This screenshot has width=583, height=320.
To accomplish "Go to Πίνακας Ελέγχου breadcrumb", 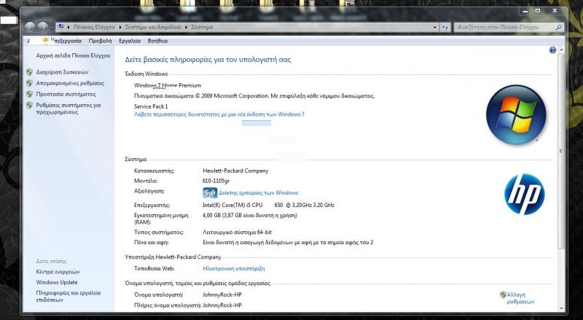I will [94, 27].
